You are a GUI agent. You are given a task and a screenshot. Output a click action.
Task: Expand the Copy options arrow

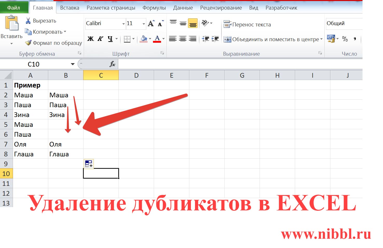click(65, 32)
